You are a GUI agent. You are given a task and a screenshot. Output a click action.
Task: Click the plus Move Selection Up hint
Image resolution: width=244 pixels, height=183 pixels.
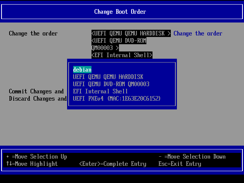pyautogui.click(x=37, y=157)
